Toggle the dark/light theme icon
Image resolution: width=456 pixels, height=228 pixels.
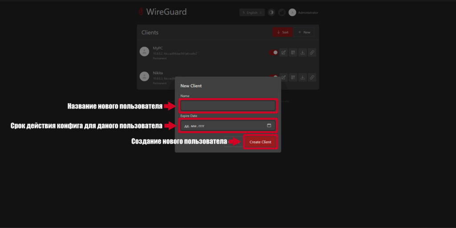(271, 12)
